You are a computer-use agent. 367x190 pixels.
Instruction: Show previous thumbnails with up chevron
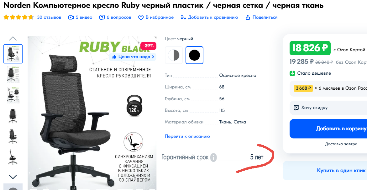13,38
